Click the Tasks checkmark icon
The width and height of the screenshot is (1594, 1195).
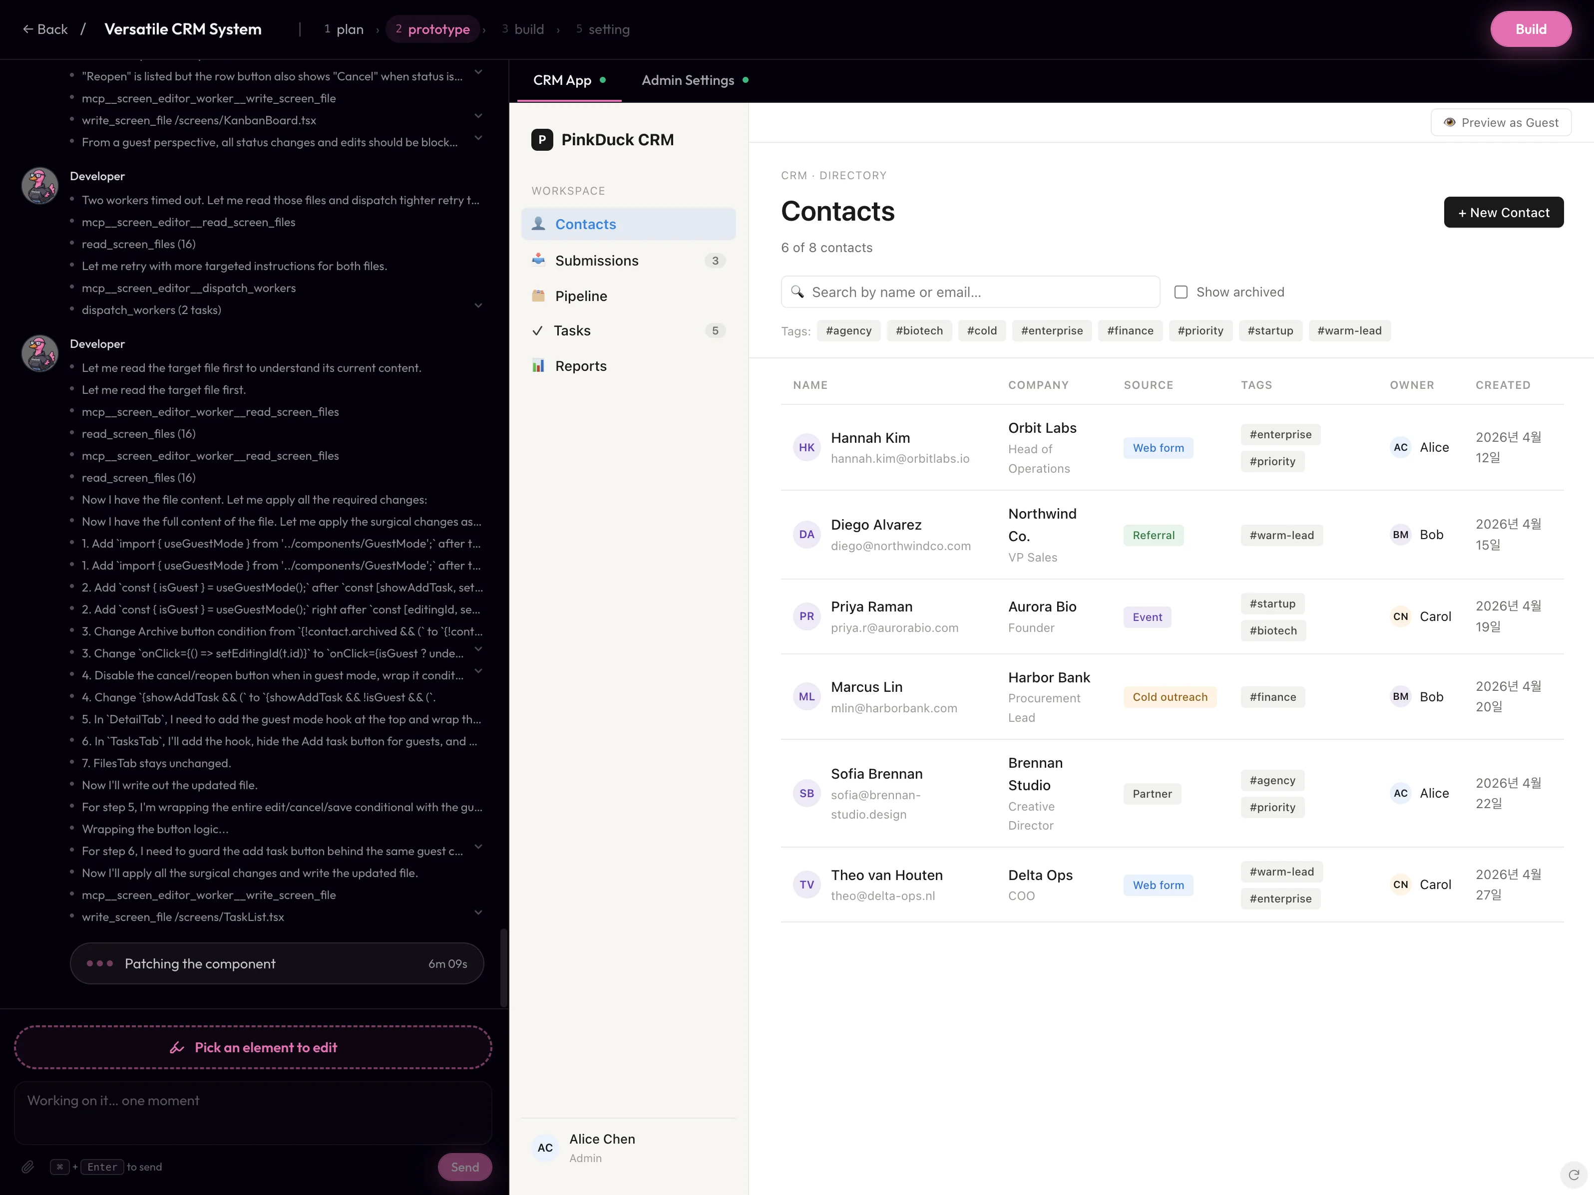click(x=538, y=330)
